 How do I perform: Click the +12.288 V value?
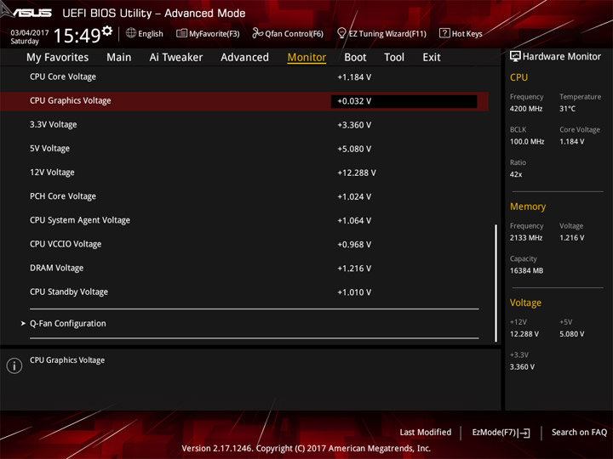point(357,173)
